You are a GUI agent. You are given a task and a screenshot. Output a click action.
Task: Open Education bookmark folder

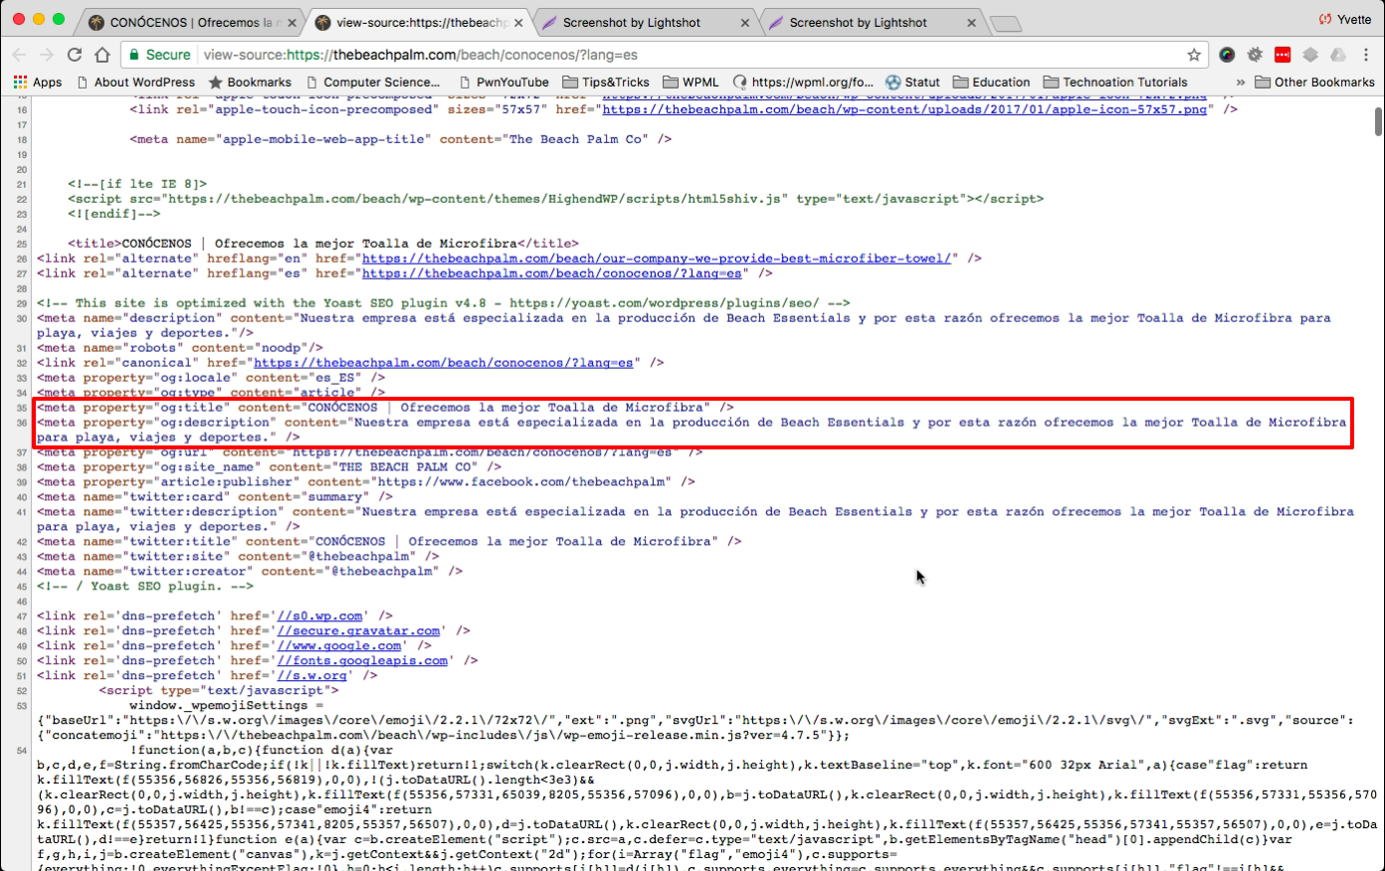pos(992,83)
